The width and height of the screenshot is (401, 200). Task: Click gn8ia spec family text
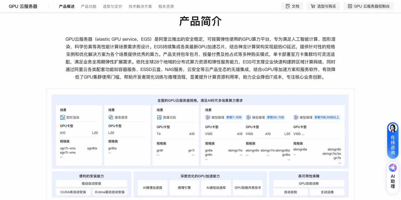112,148
